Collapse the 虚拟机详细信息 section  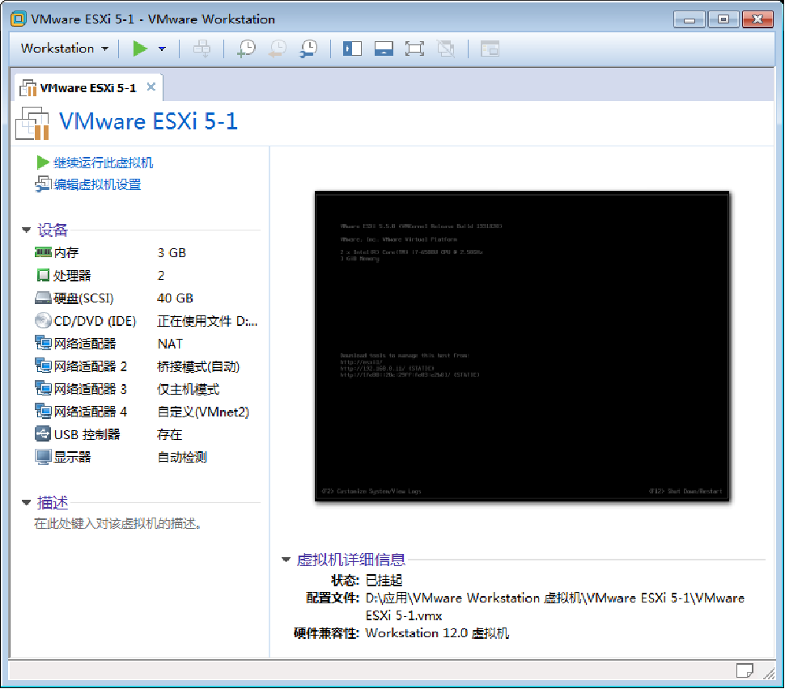(286, 560)
